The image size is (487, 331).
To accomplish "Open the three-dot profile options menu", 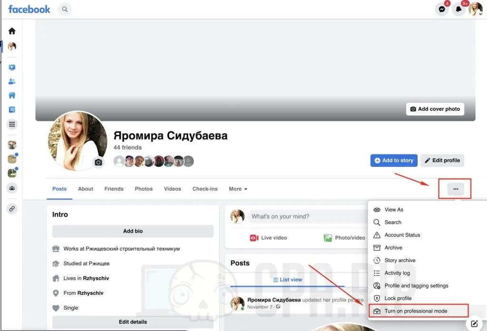I will click(x=455, y=189).
